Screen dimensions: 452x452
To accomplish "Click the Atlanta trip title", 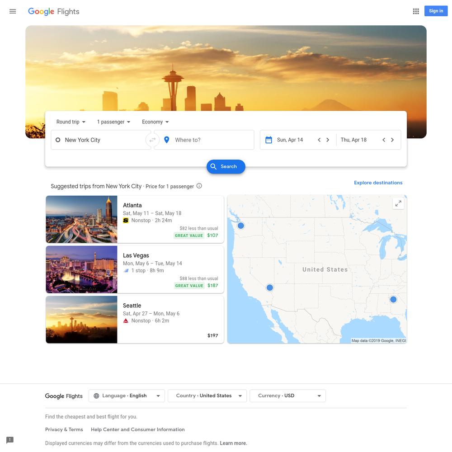I will coord(132,205).
